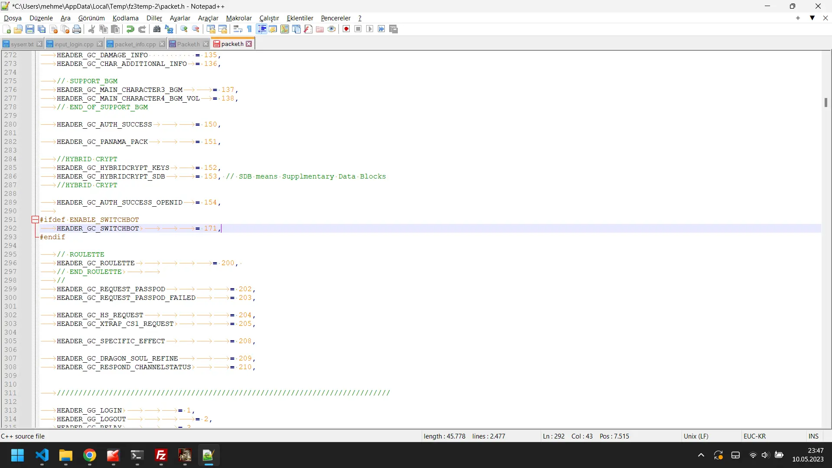
Task: Toggle word wrap toolbar button
Action: tap(237, 29)
